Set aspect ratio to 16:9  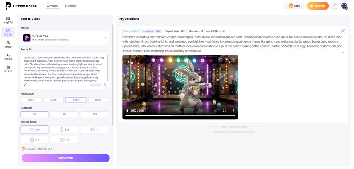point(34,129)
